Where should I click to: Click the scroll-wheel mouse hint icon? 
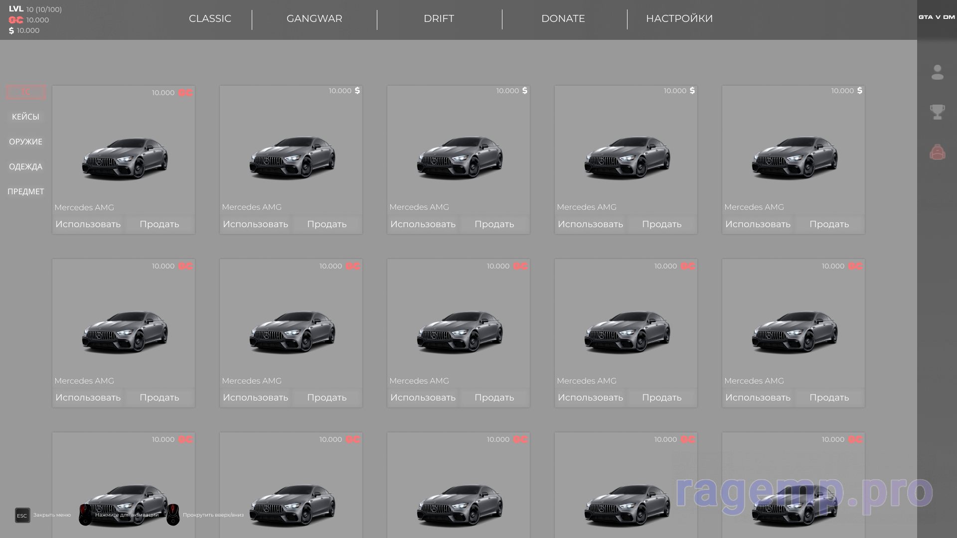(173, 515)
